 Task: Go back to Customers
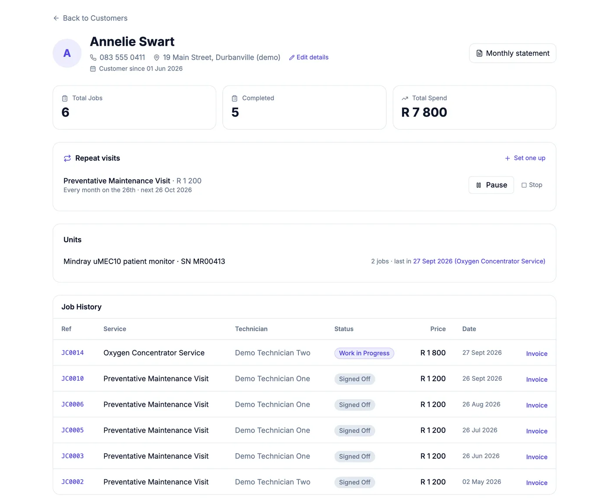tap(90, 18)
